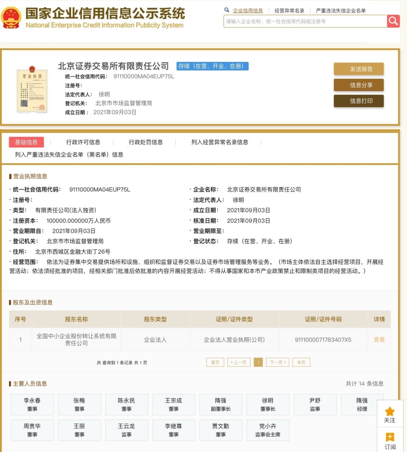Image resolution: width=407 pixels, height=452 pixels.
Task: Click the 股东名称 column header
Action: (x=76, y=319)
